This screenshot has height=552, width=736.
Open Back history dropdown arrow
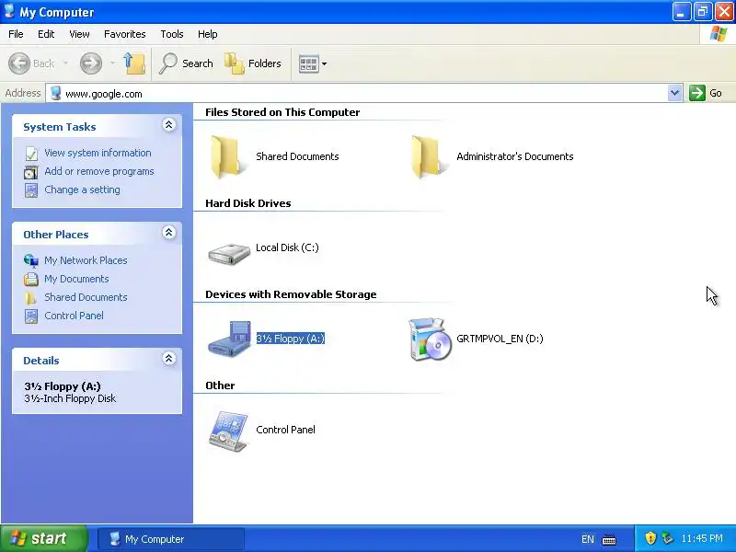[65, 63]
